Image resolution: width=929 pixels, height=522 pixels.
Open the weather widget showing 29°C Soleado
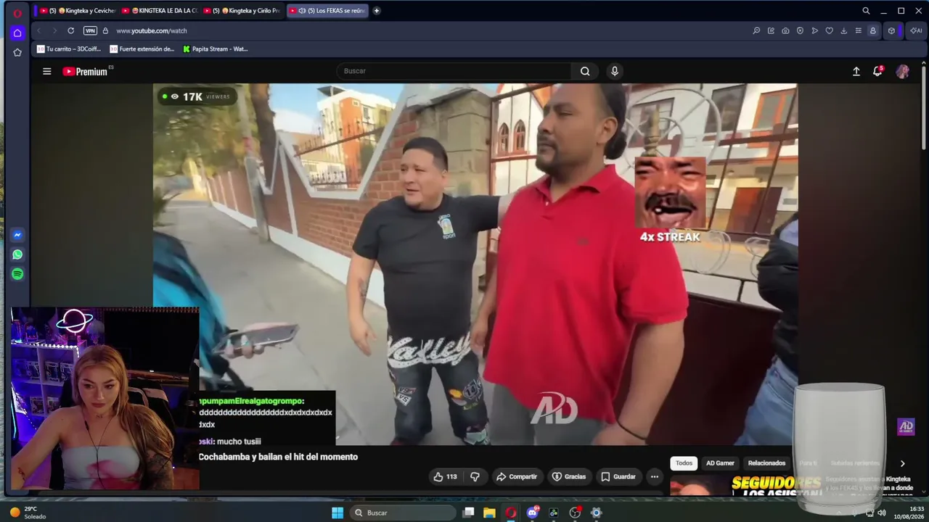coord(28,513)
